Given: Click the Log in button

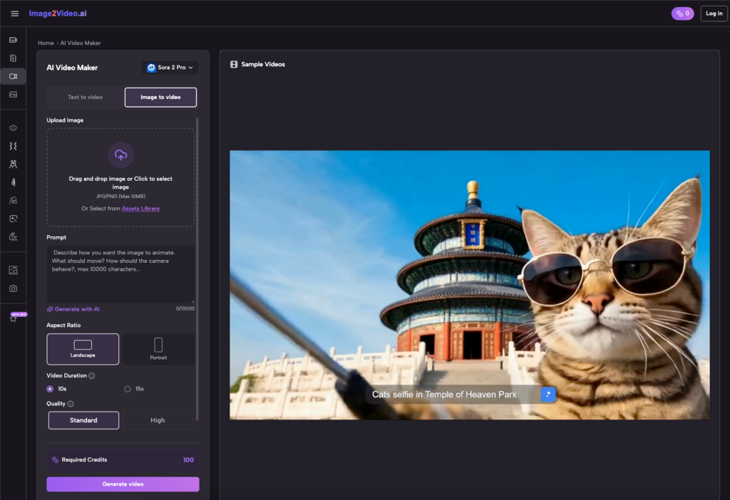Looking at the screenshot, I should (x=714, y=14).
